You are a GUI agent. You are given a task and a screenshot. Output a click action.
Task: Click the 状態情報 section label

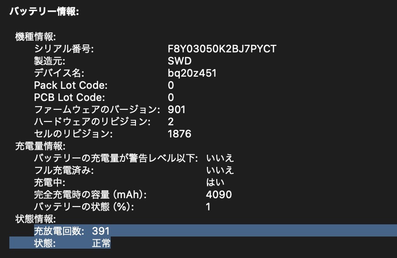(35, 219)
